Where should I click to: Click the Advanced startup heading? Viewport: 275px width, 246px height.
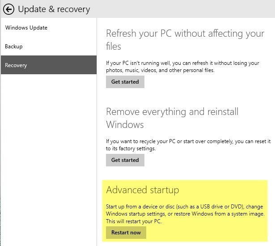142,190
